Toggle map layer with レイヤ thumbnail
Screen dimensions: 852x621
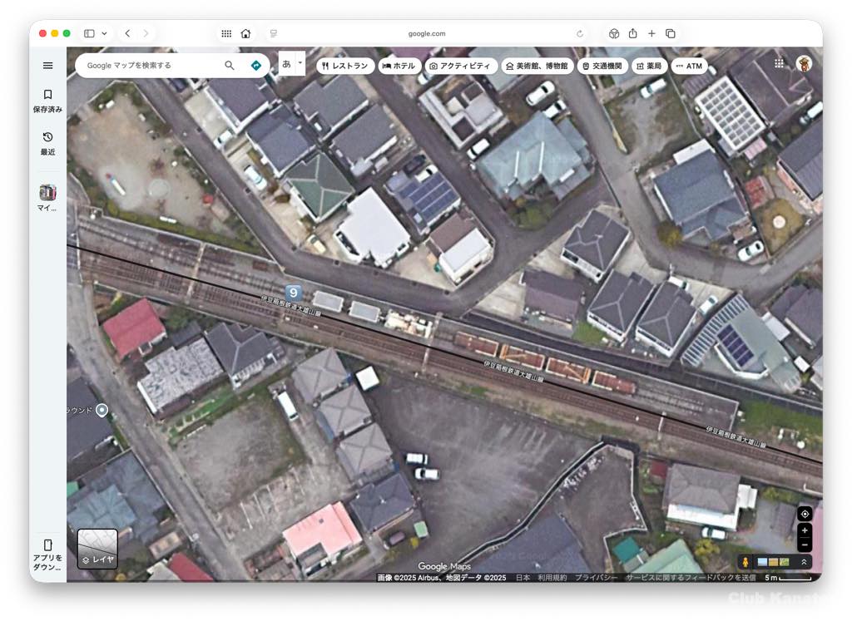click(97, 549)
